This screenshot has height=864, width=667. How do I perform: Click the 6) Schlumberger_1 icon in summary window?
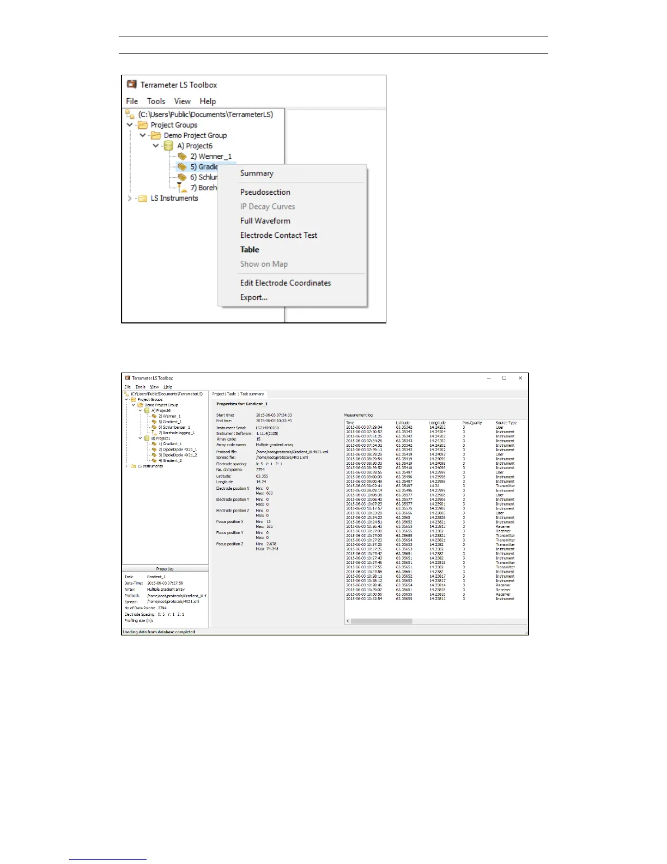point(154,428)
